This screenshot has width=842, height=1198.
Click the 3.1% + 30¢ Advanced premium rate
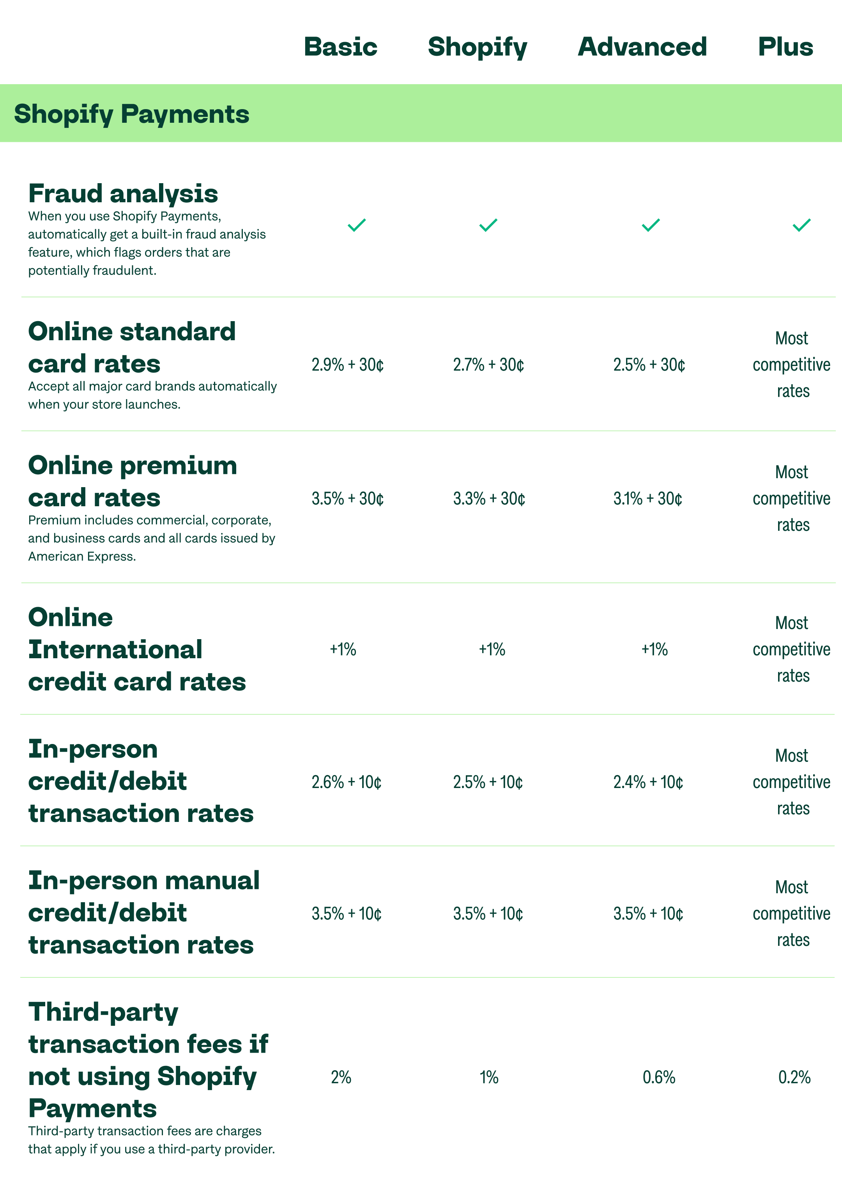(x=648, y=499)
